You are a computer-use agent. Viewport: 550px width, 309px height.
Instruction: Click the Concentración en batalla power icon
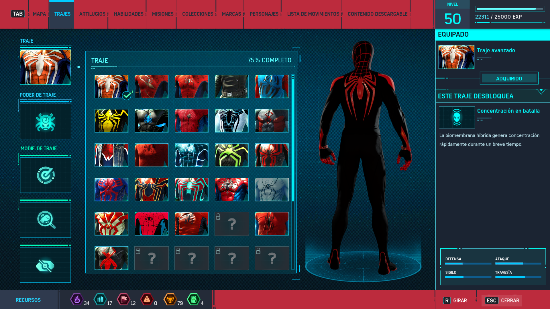tap(457, 117)
